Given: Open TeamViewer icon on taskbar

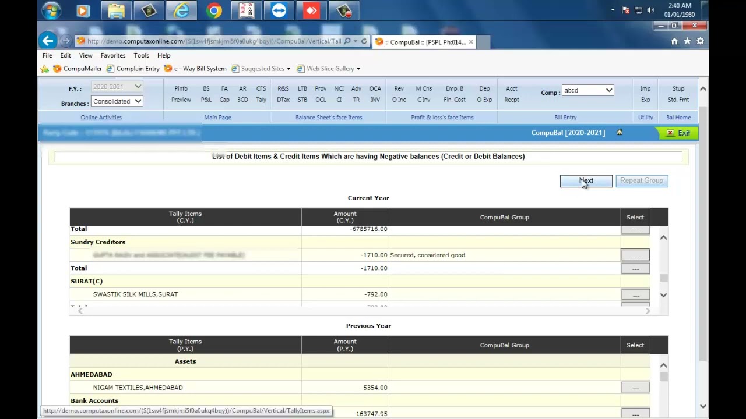Looking at the screenshot, I should coord(279,10).
